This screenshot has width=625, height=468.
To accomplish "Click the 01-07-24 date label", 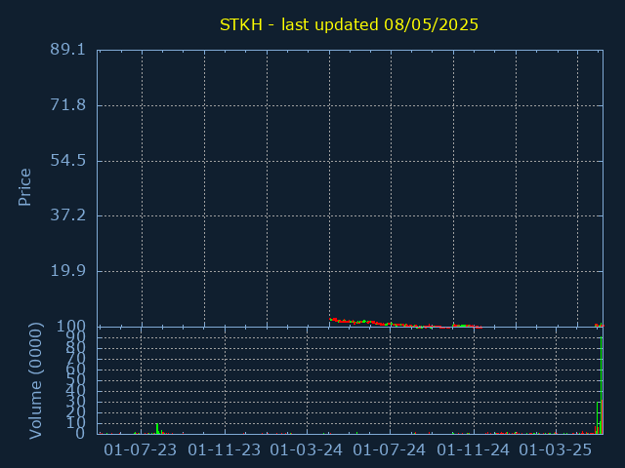I will 389,450.
